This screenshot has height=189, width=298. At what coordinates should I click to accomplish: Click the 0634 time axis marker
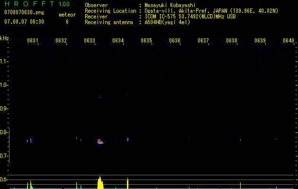[x=118, y=41]
